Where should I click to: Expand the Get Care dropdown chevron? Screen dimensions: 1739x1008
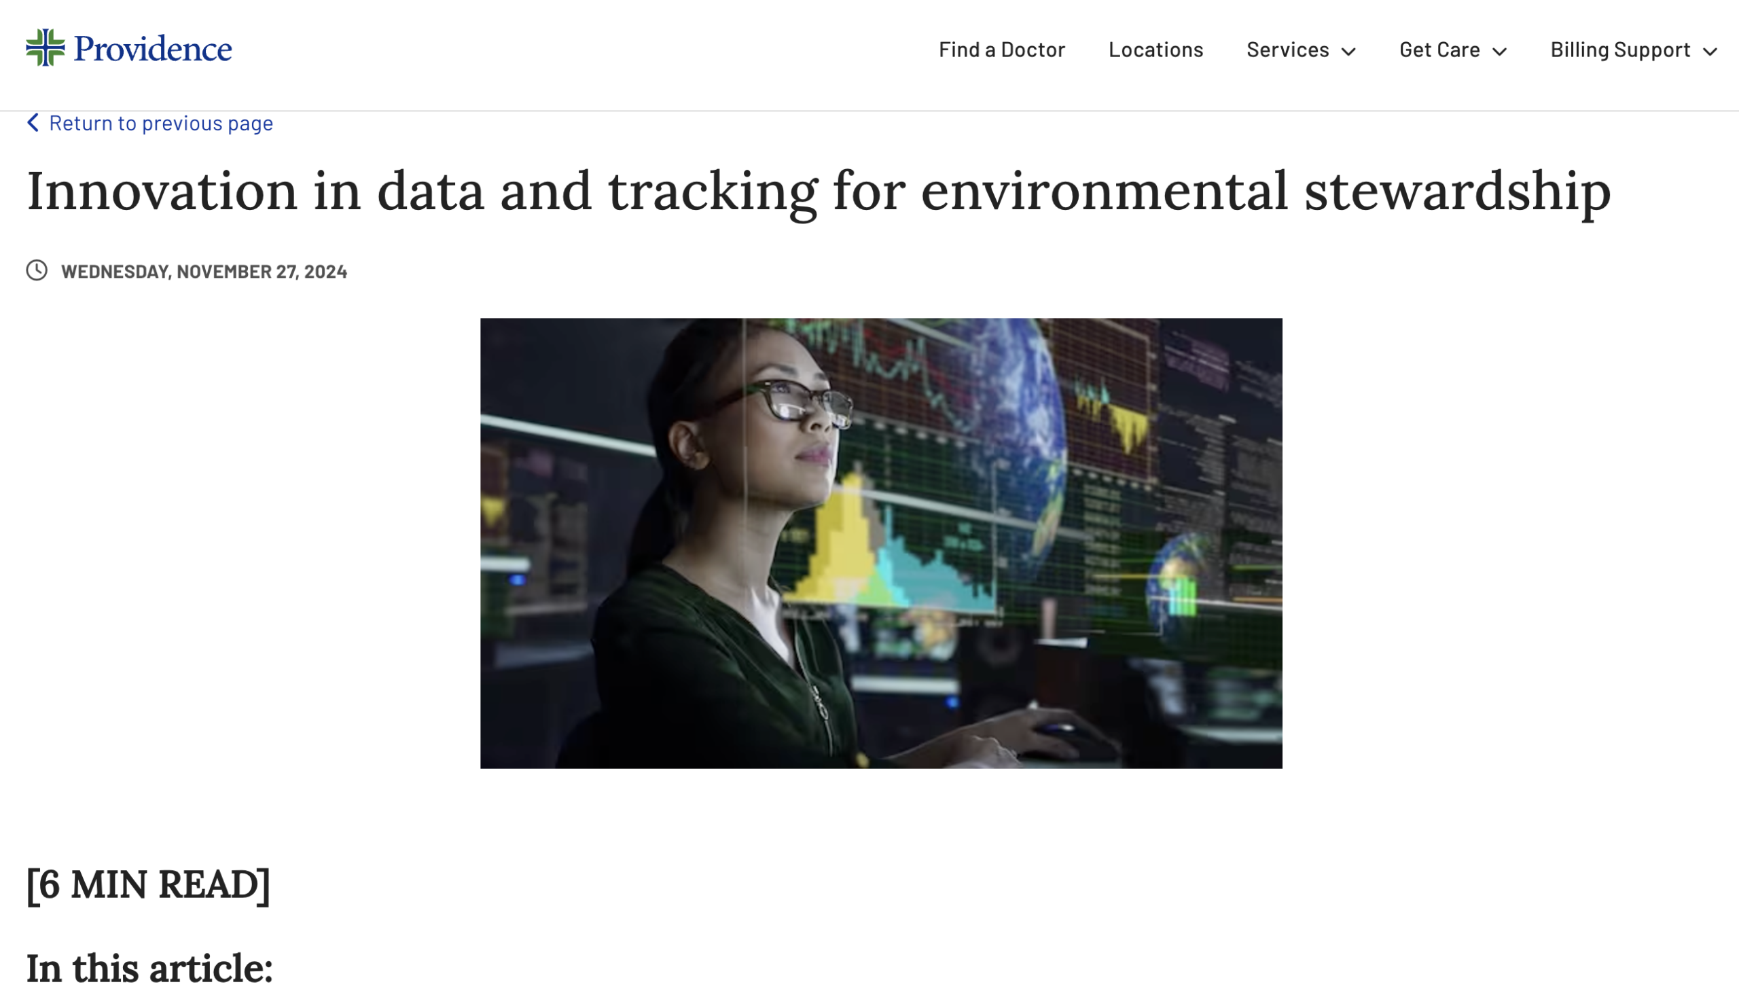pyautogui.click(x=1499, y=52)
